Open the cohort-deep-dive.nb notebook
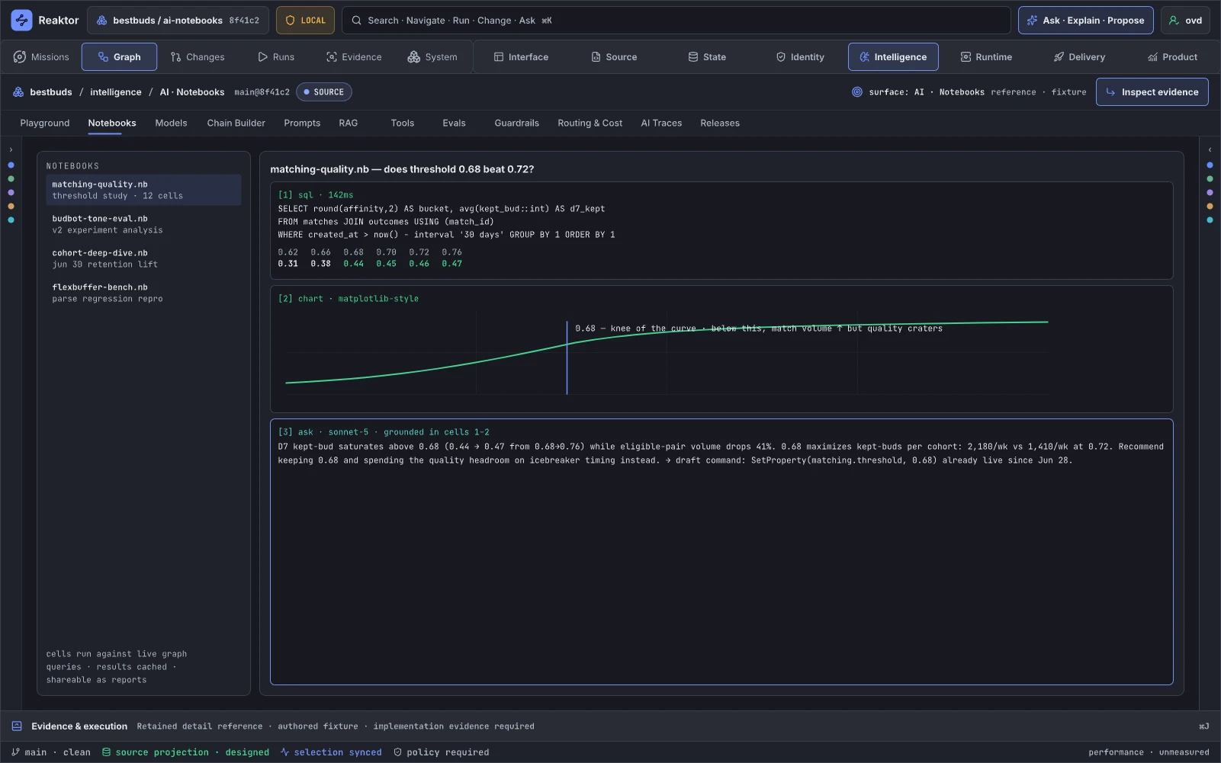 (x=143, y=258)
